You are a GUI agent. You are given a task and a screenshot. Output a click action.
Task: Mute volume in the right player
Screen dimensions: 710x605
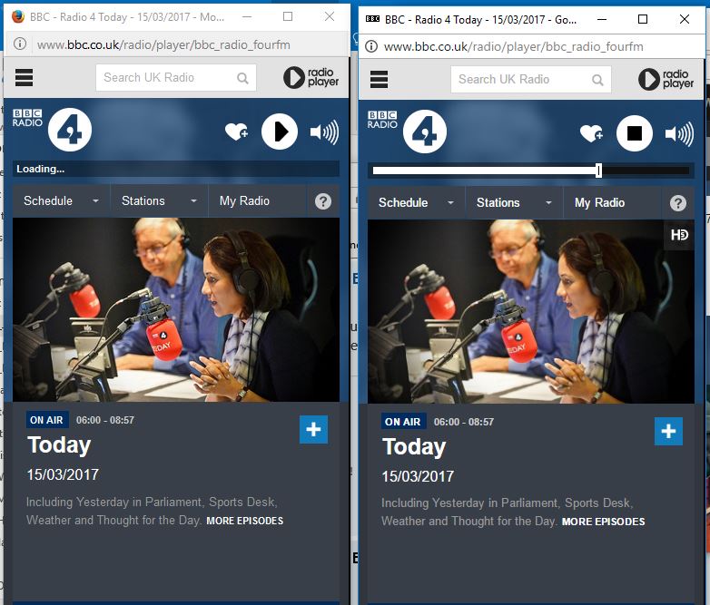[x=678, y=134]
